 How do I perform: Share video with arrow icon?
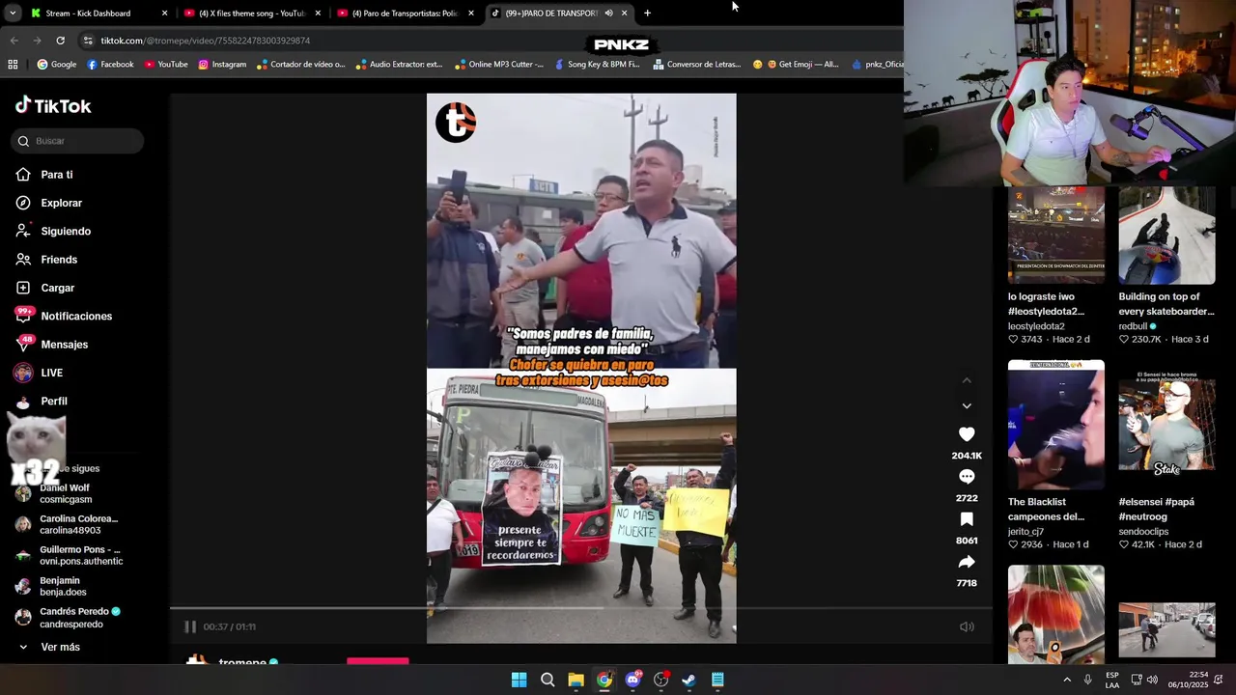click(x=967, y=562)
